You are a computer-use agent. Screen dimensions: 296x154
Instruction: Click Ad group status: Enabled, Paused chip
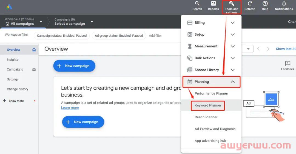119,35
